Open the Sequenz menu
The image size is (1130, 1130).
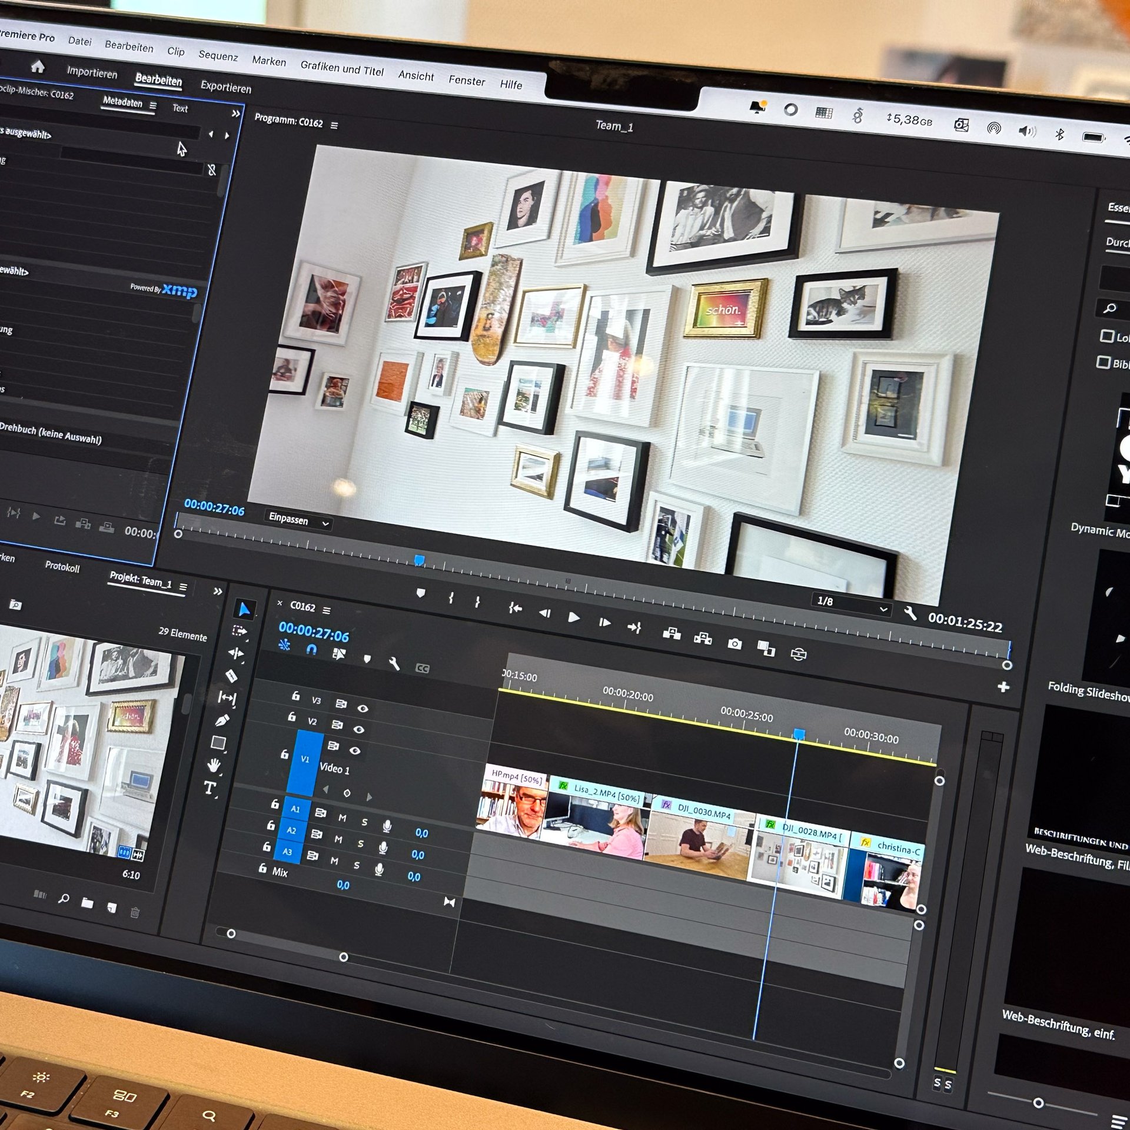pyautogui.click(x=218, y=55)
